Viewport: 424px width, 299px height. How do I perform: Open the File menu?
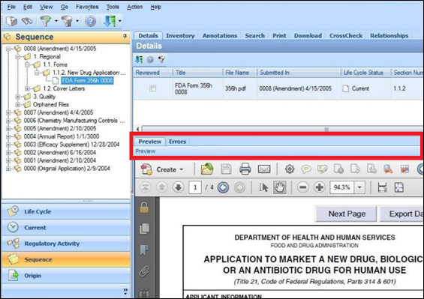coord(11,7)
